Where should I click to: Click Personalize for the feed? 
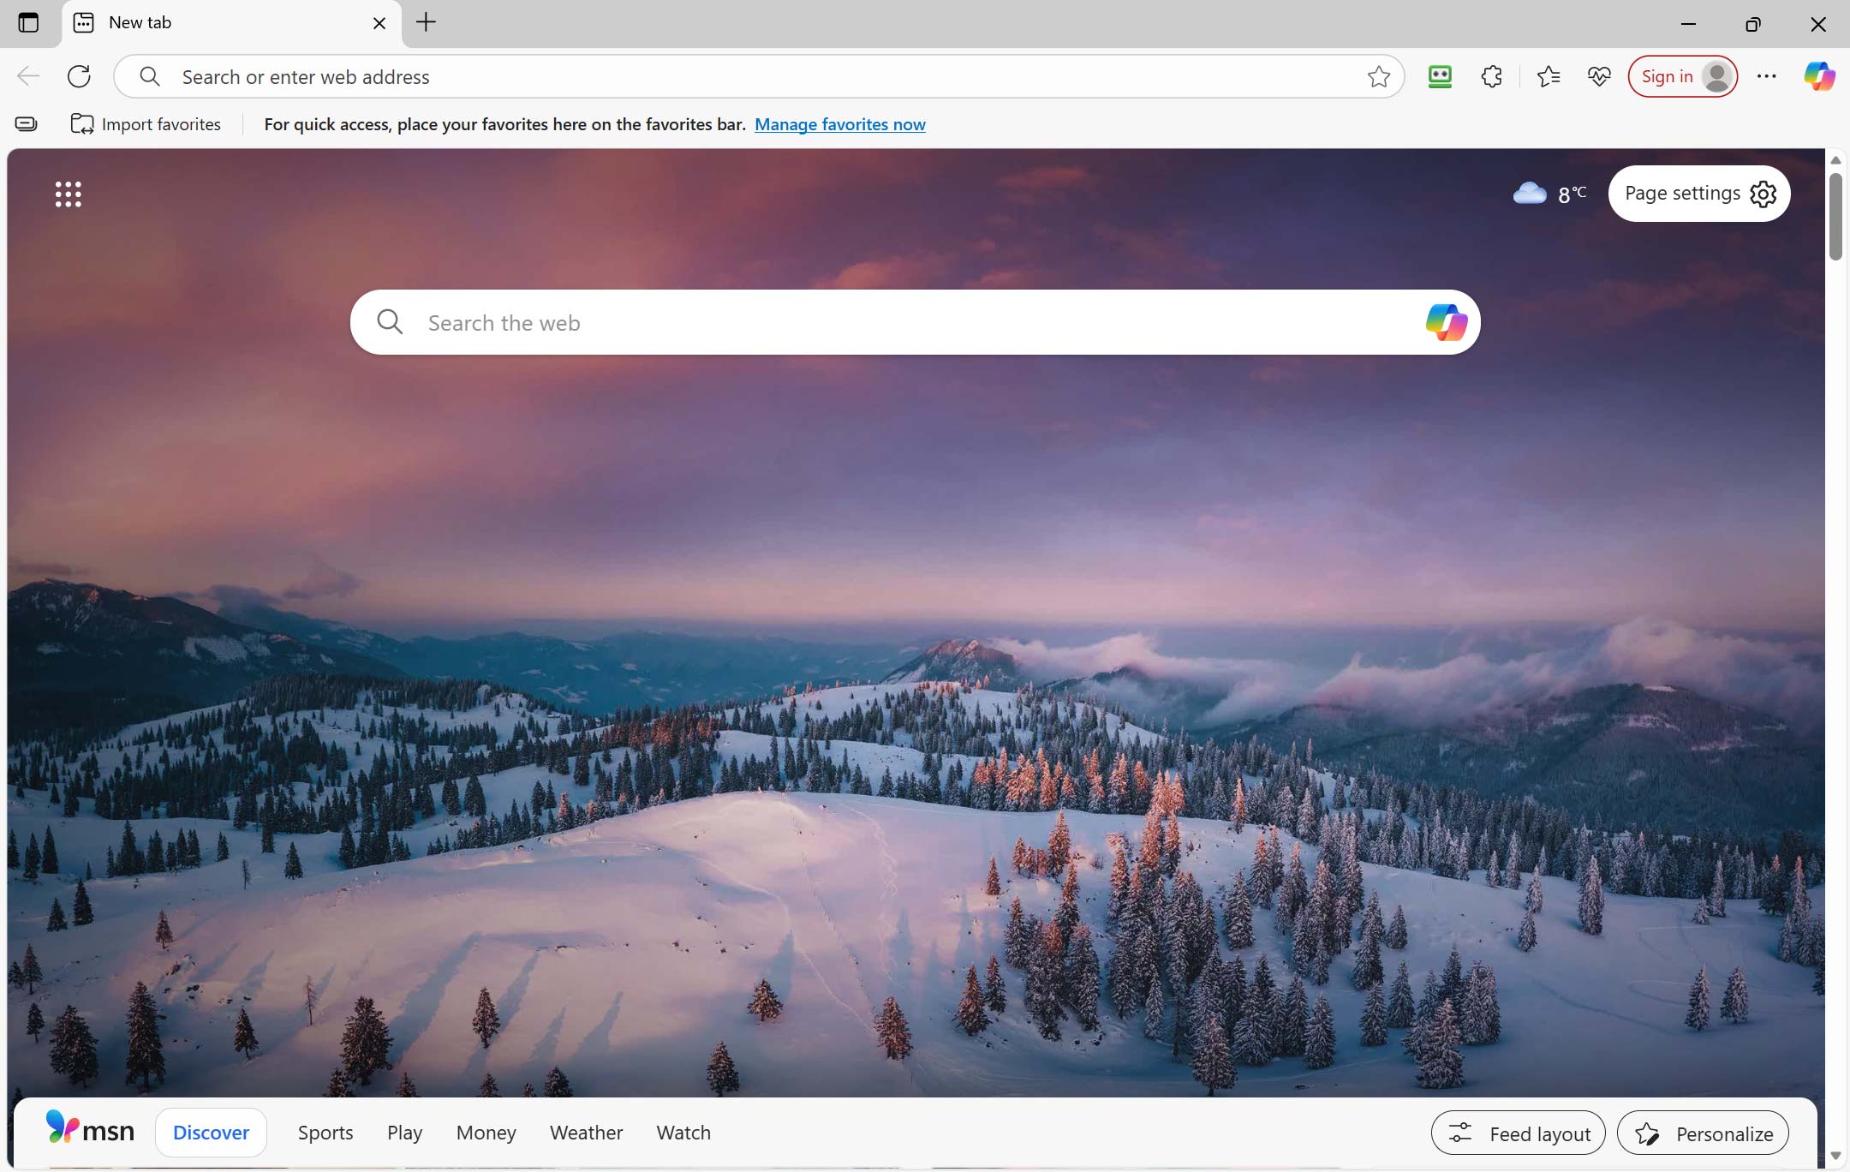point(1701,1132)
